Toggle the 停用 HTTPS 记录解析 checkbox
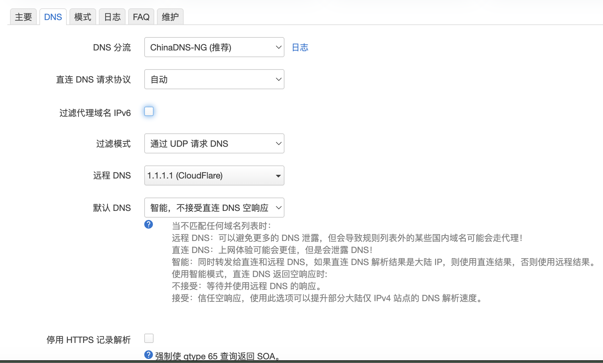Screen dimensions: 603x363 coord(149,338)
